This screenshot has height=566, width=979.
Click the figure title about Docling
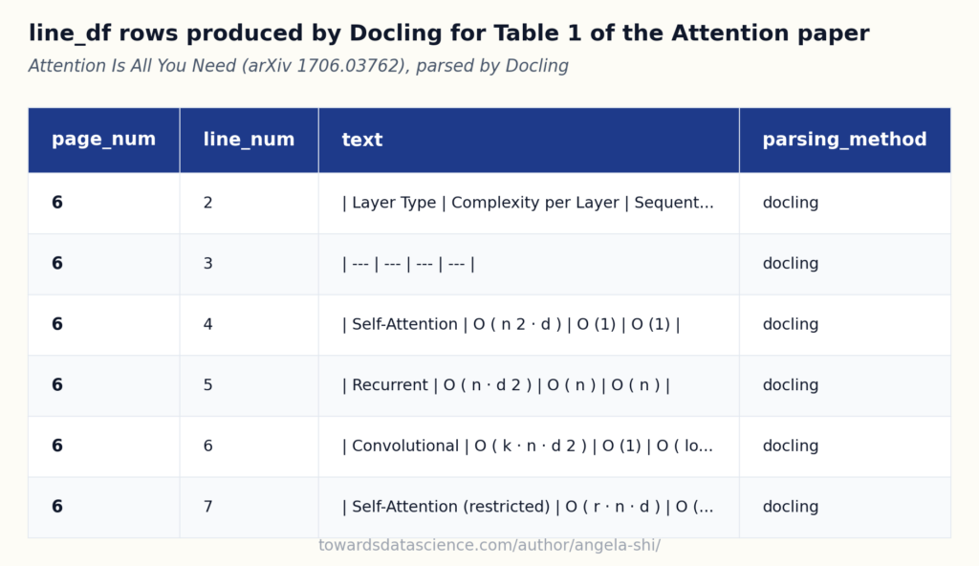tap(449, 33)
